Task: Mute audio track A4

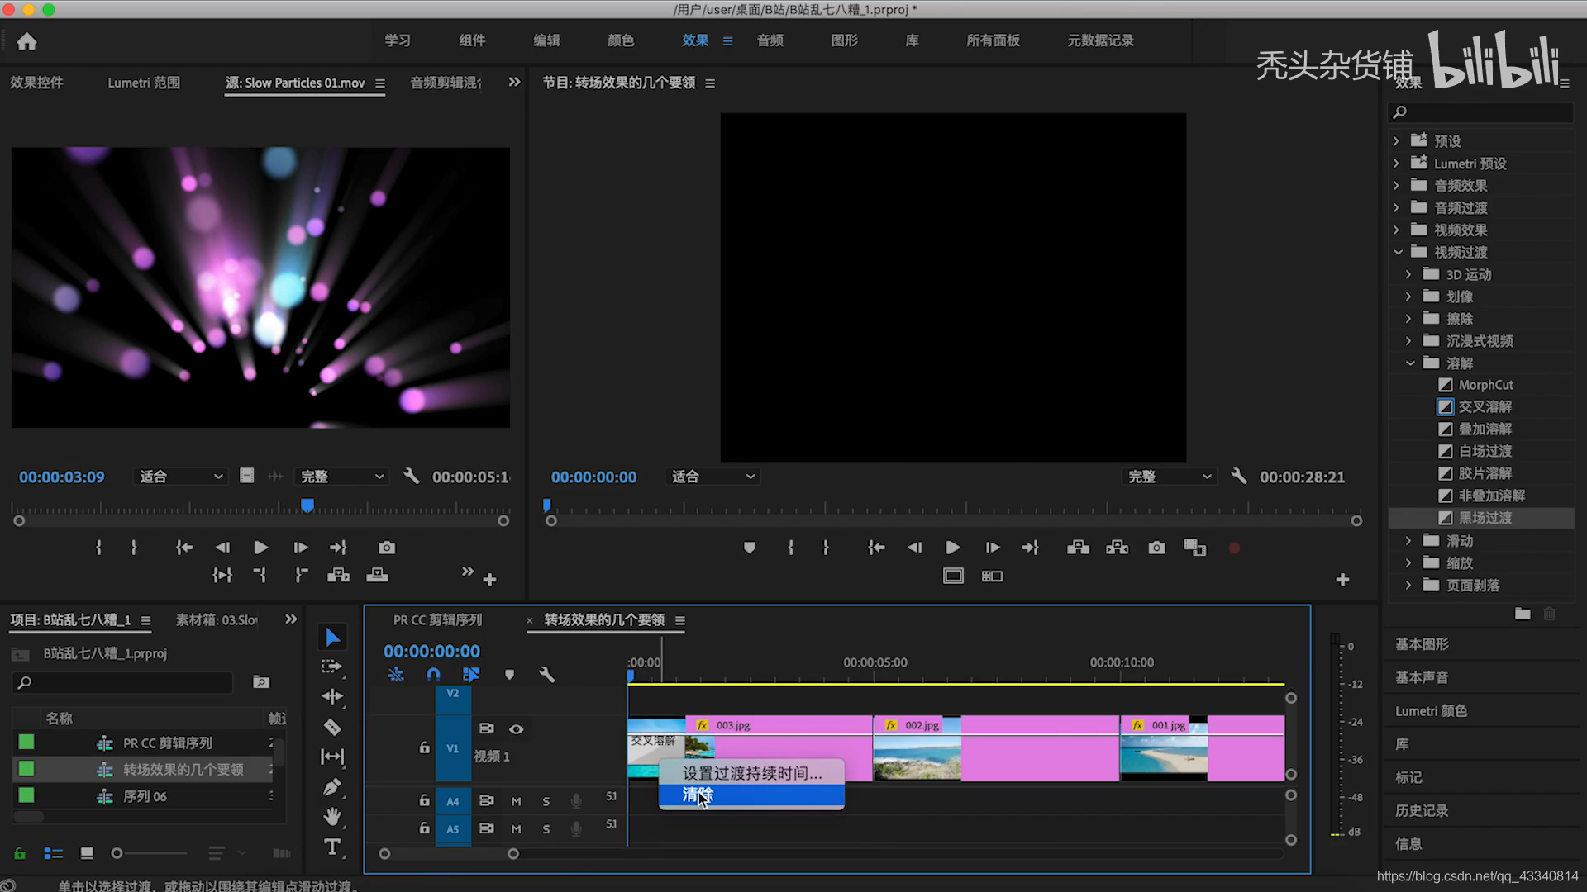Action: pos(516,801)
